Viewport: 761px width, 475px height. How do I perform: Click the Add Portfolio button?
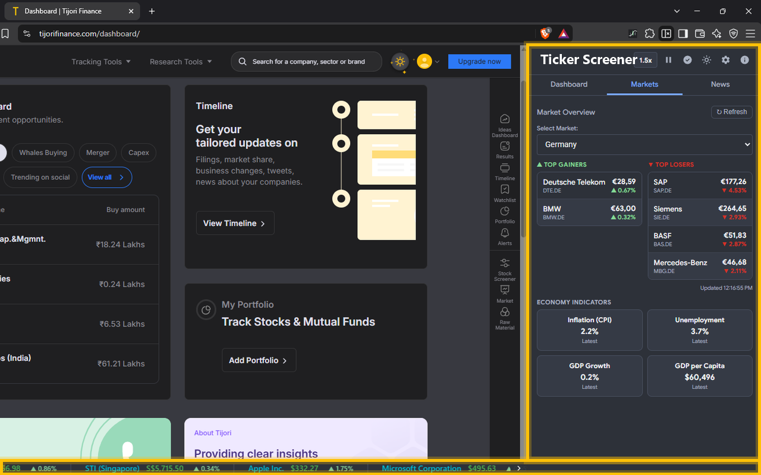coord(259,360)
